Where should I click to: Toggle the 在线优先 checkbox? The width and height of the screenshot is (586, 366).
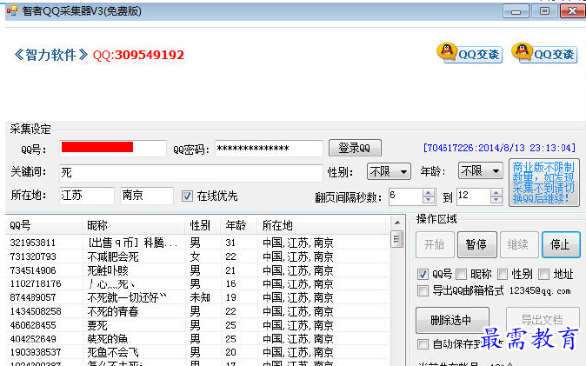click(187, 196)
